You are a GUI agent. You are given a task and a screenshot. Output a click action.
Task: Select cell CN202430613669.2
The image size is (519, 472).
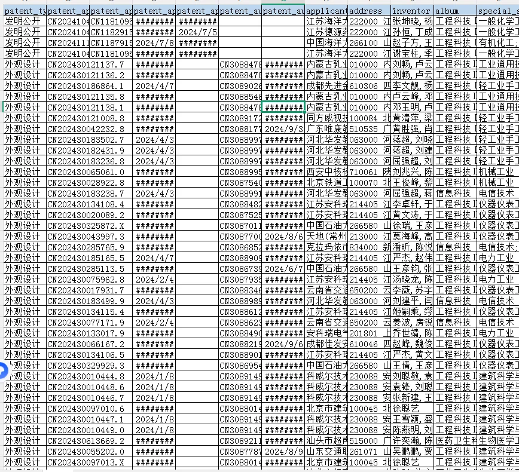(x=89, y=440)
